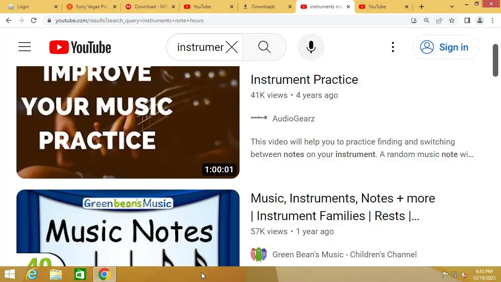Open a new tab
The image size is (501, 282).
tap(422, 7)
